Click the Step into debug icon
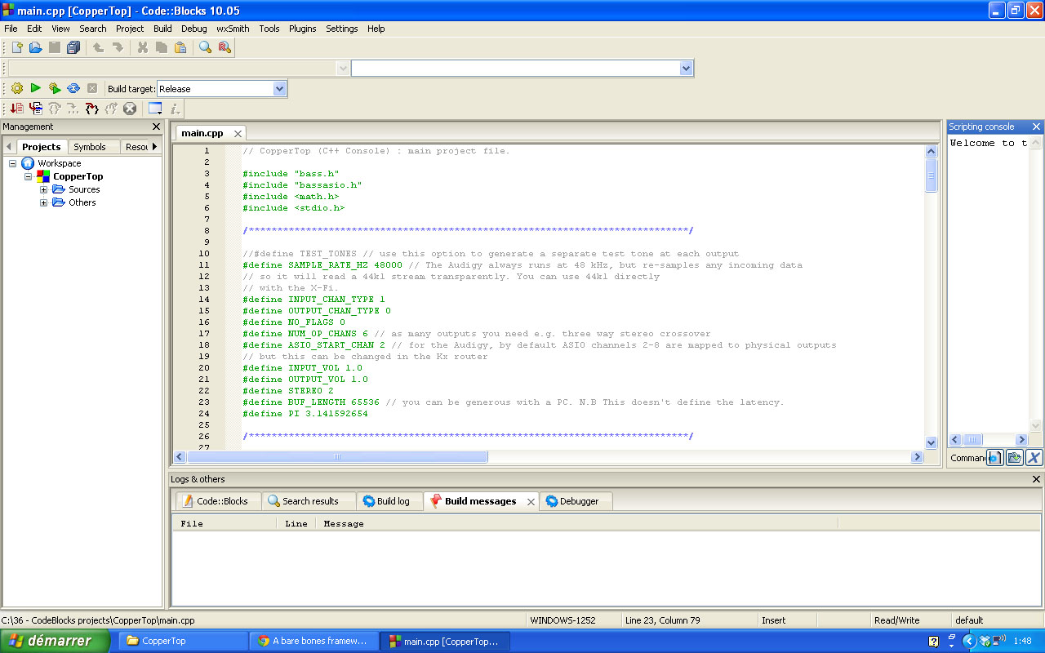 [x=92, y=109]
